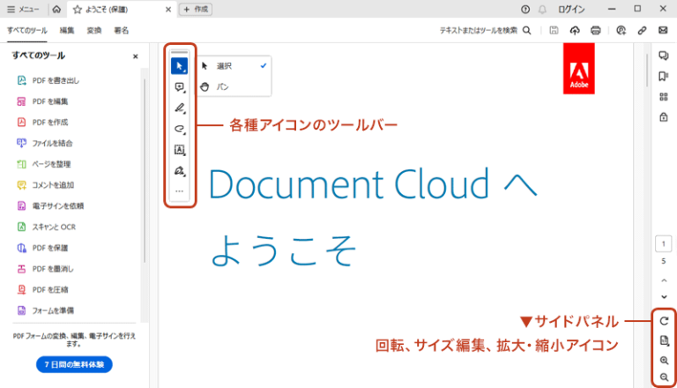Close the すべてのツール panel
677x388 pixels.
coord(135,56)
